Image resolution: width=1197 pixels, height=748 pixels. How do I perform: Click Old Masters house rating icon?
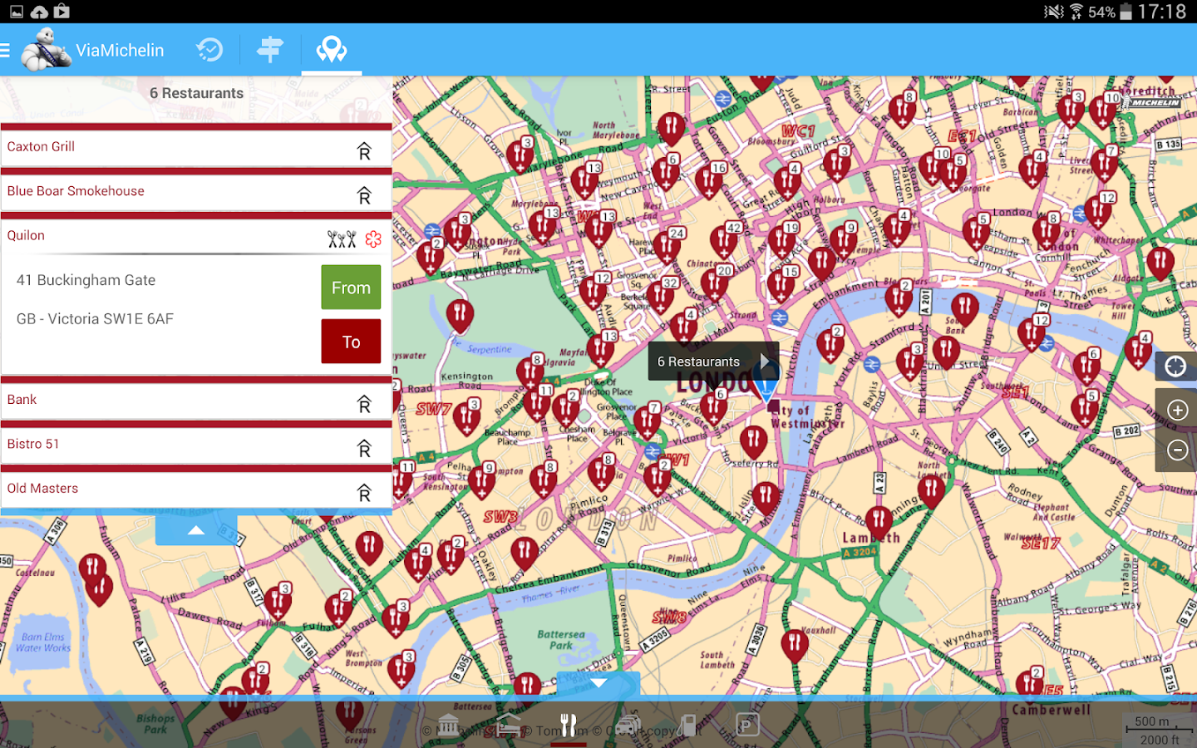pos(364,493)
